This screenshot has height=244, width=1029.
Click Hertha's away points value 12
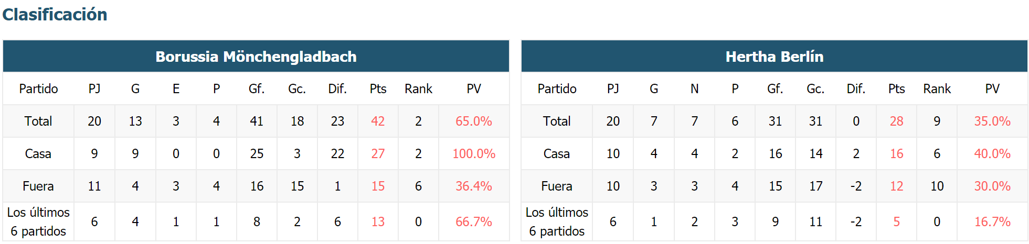[896, 186]
